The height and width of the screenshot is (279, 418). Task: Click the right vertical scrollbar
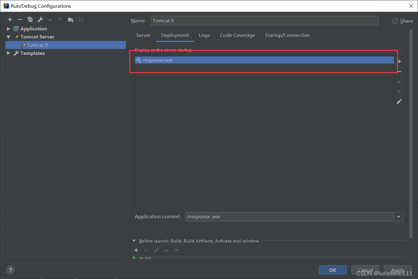point(411,134)
